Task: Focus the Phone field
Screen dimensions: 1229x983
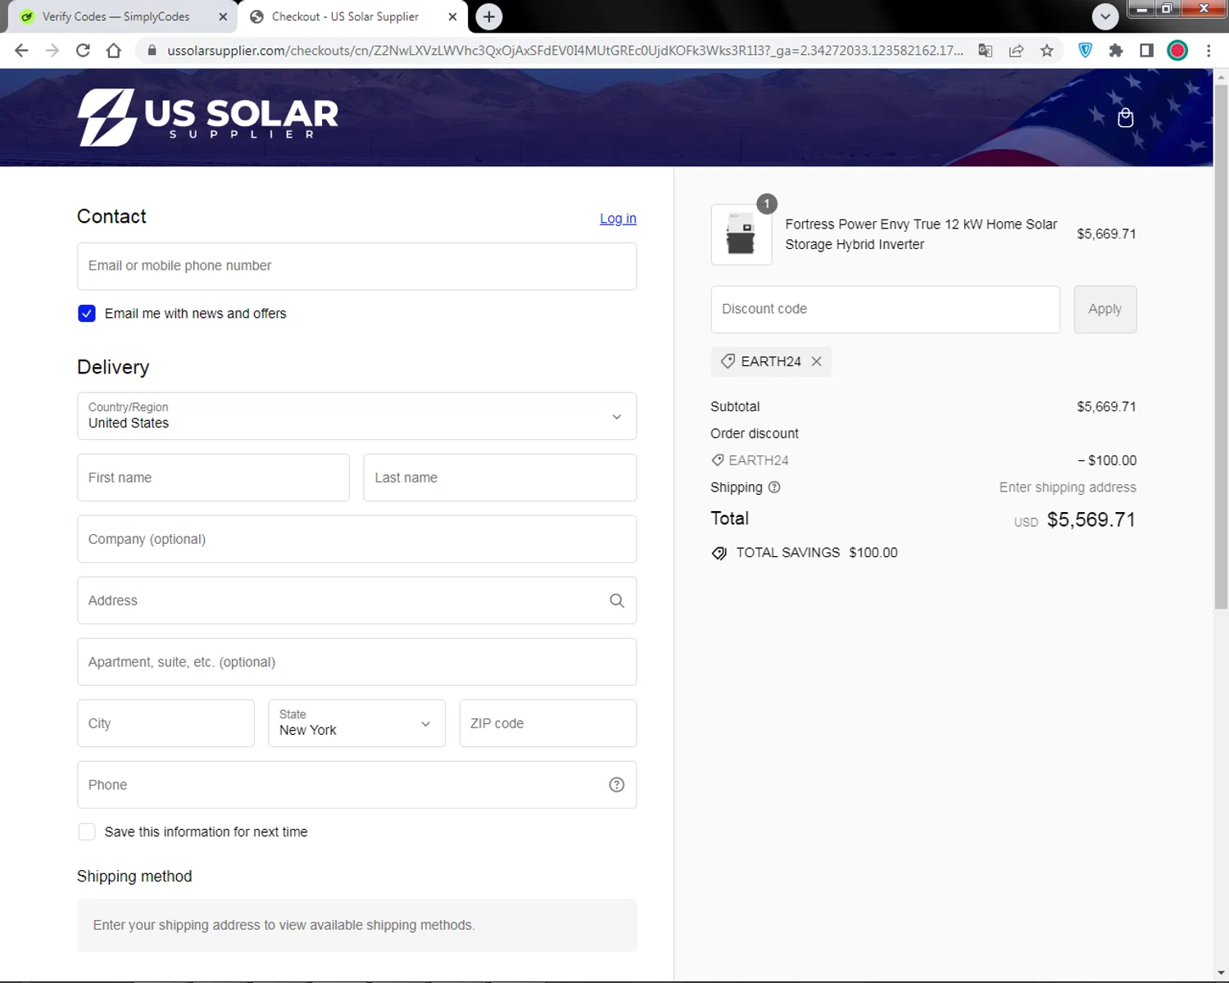Action: tap(356, 785)
